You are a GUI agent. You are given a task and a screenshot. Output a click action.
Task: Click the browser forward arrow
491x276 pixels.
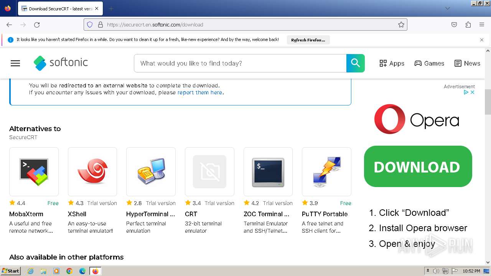(23, 25)
